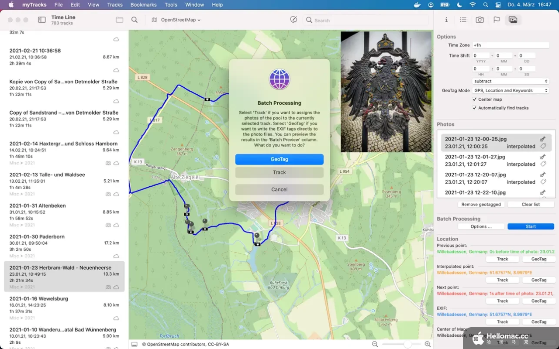Open the Info inspector tab icon

pyautogui.click(x=446, y=20)
